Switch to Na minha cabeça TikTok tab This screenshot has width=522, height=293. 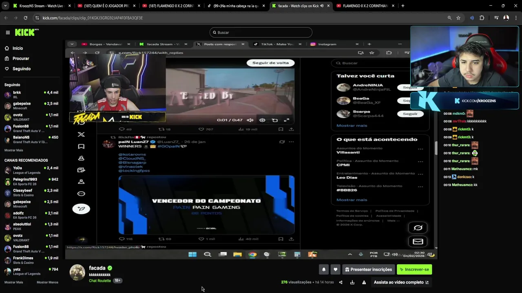click(236, 6)
